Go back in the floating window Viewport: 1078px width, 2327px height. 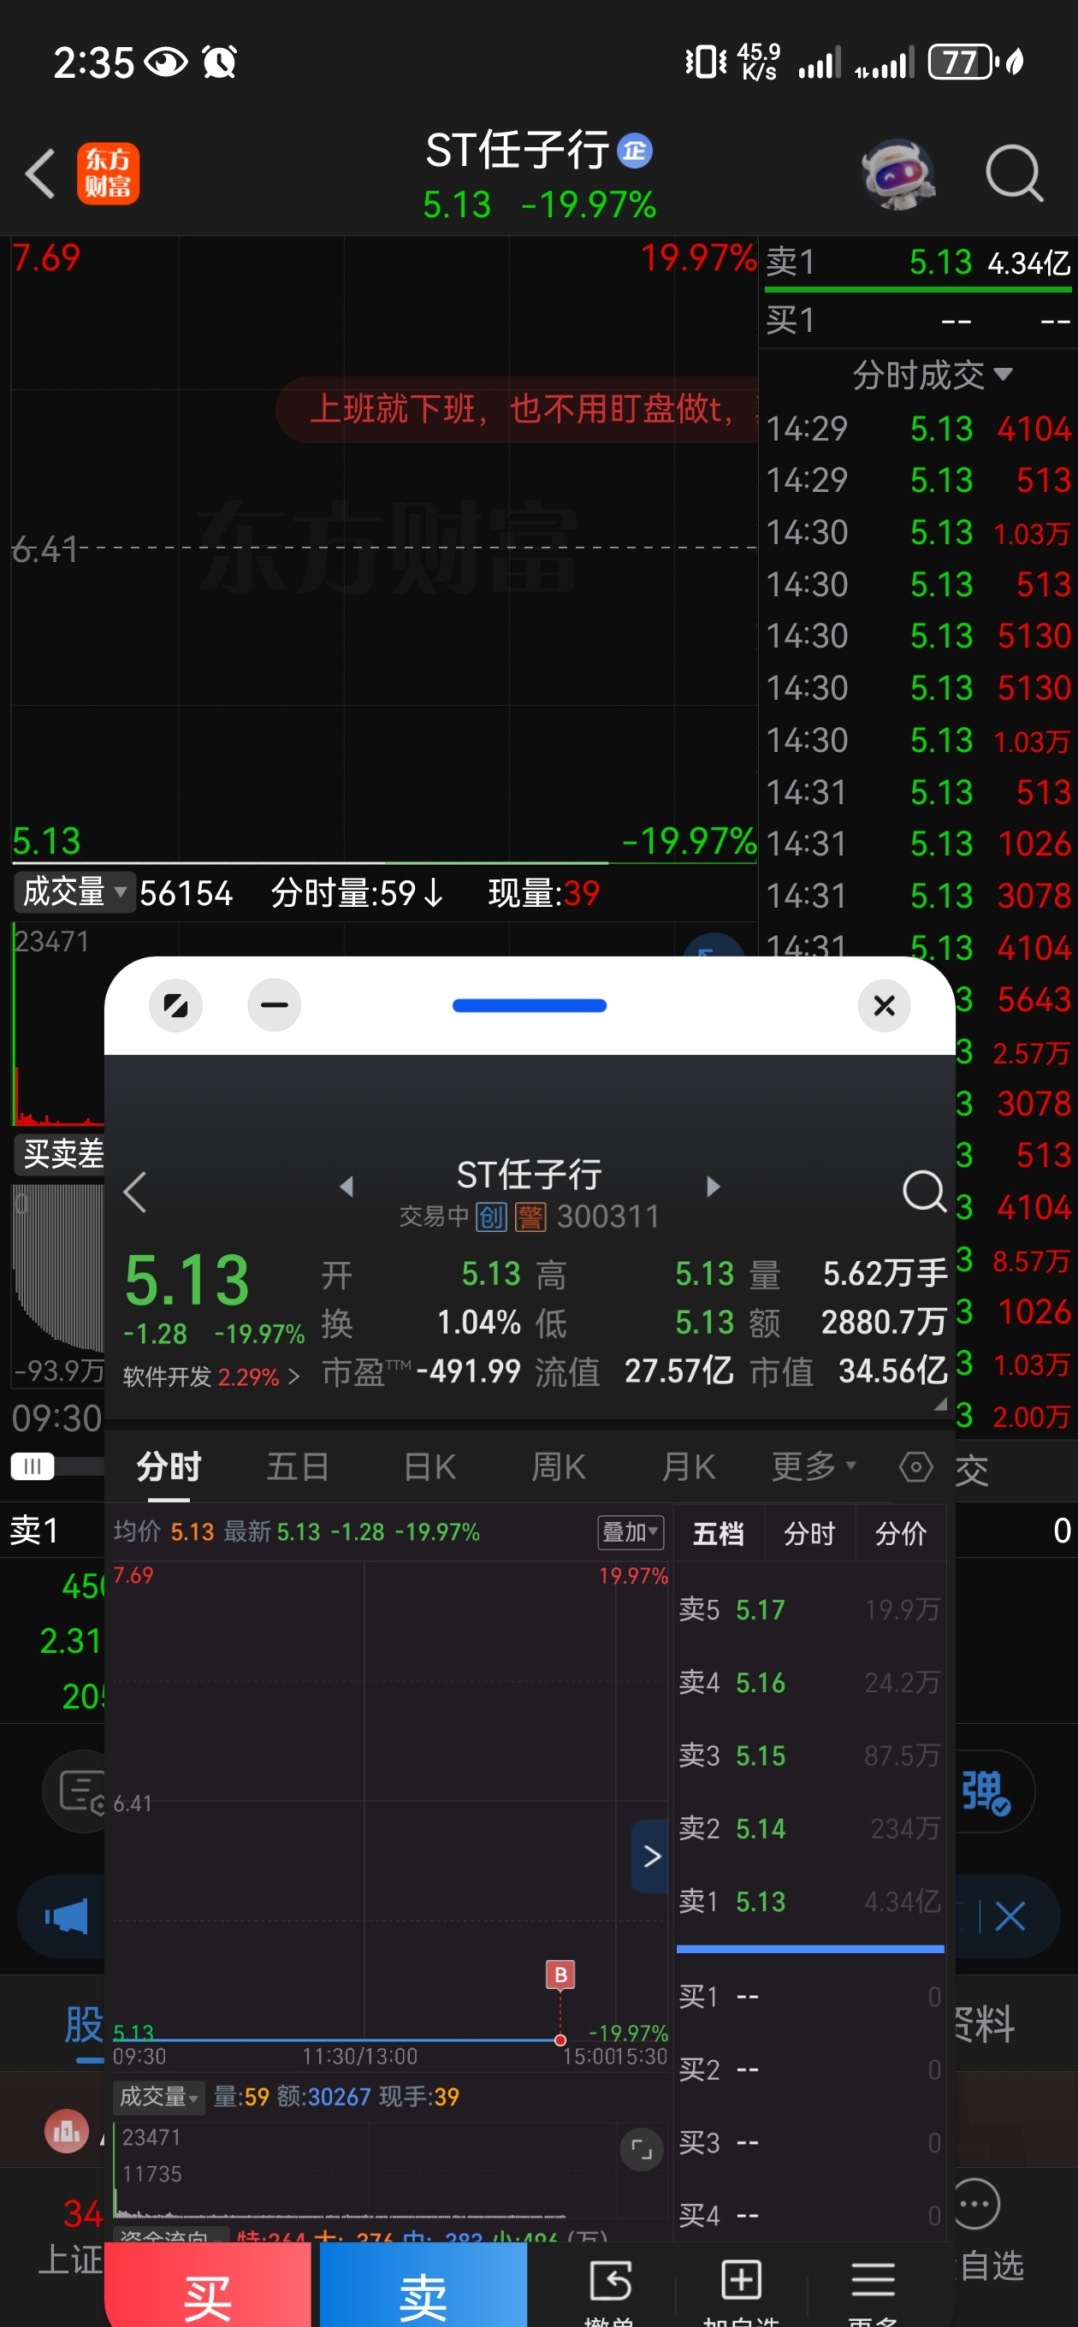[x=134, y=1192]
